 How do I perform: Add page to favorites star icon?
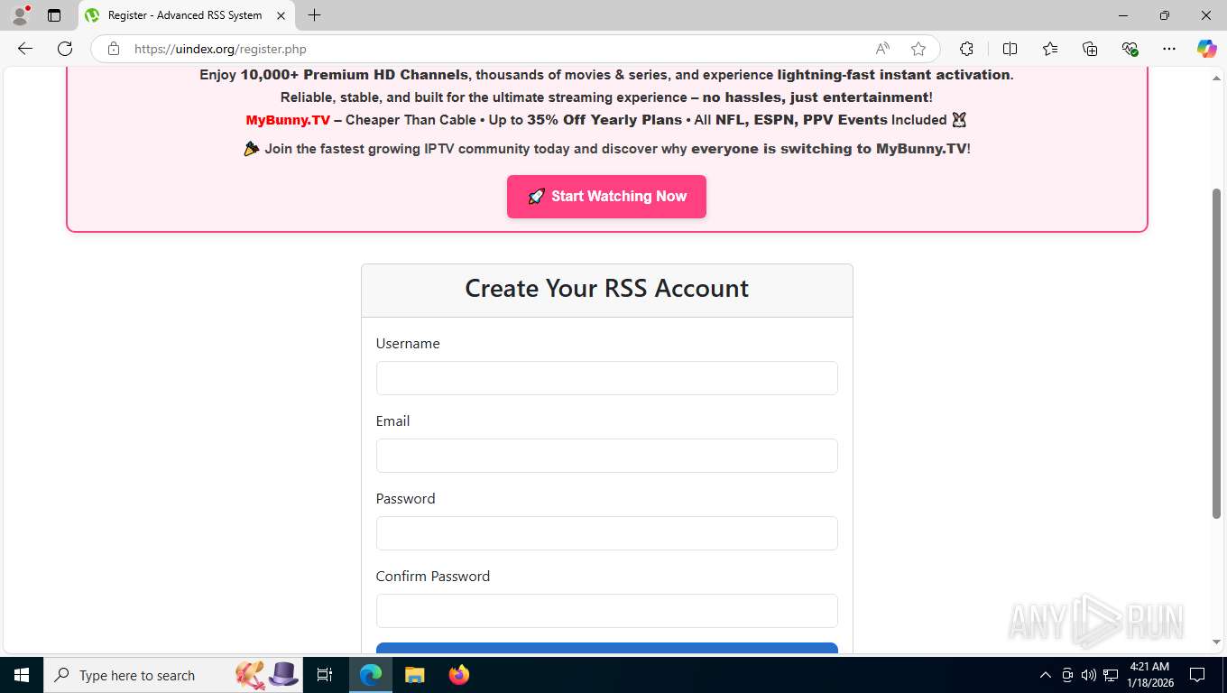coord(918,49)
